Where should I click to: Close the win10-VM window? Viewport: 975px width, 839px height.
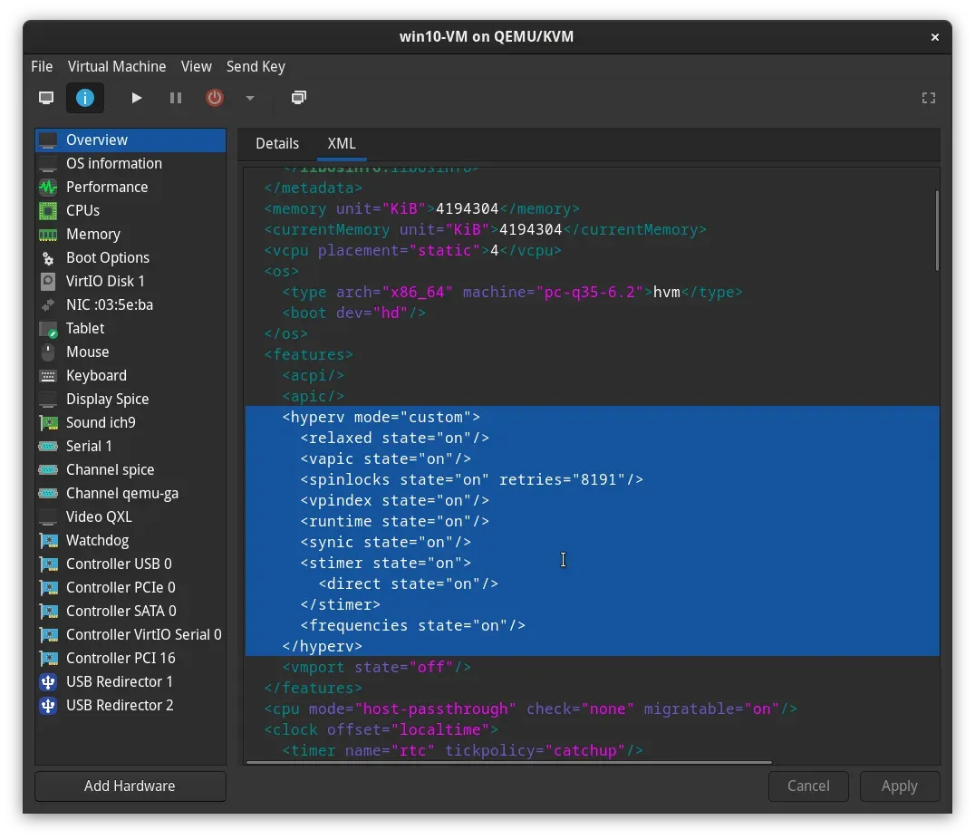(934, 37)
